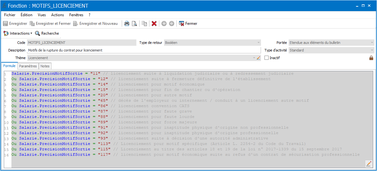Go to next record arrow

click(x=171, y=24)
